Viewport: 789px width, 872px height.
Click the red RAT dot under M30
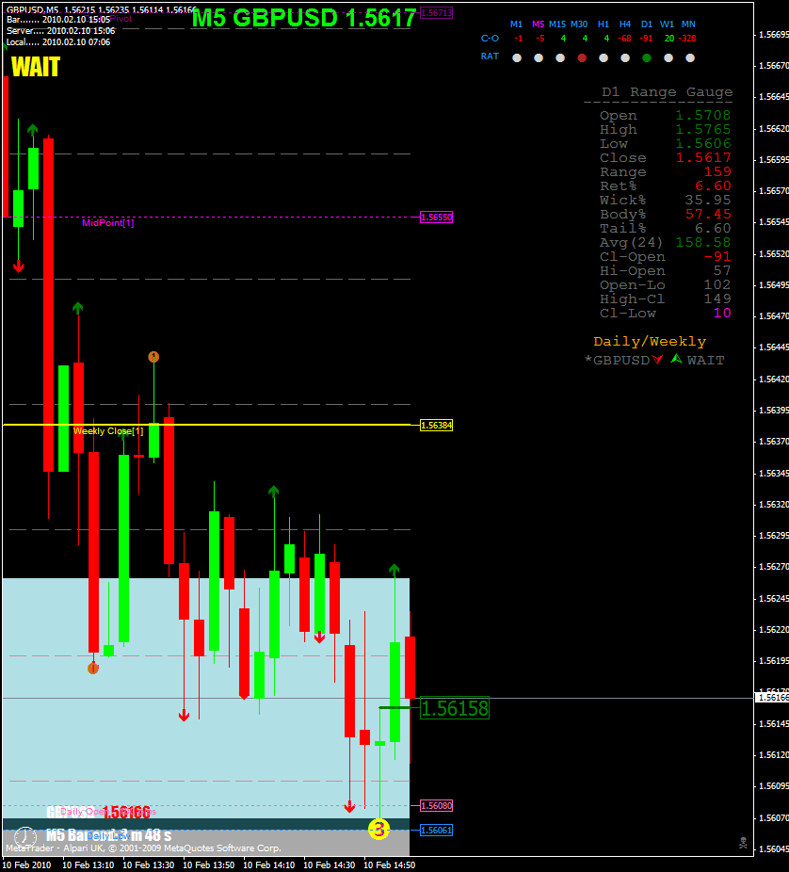click(x=582, y=57)
